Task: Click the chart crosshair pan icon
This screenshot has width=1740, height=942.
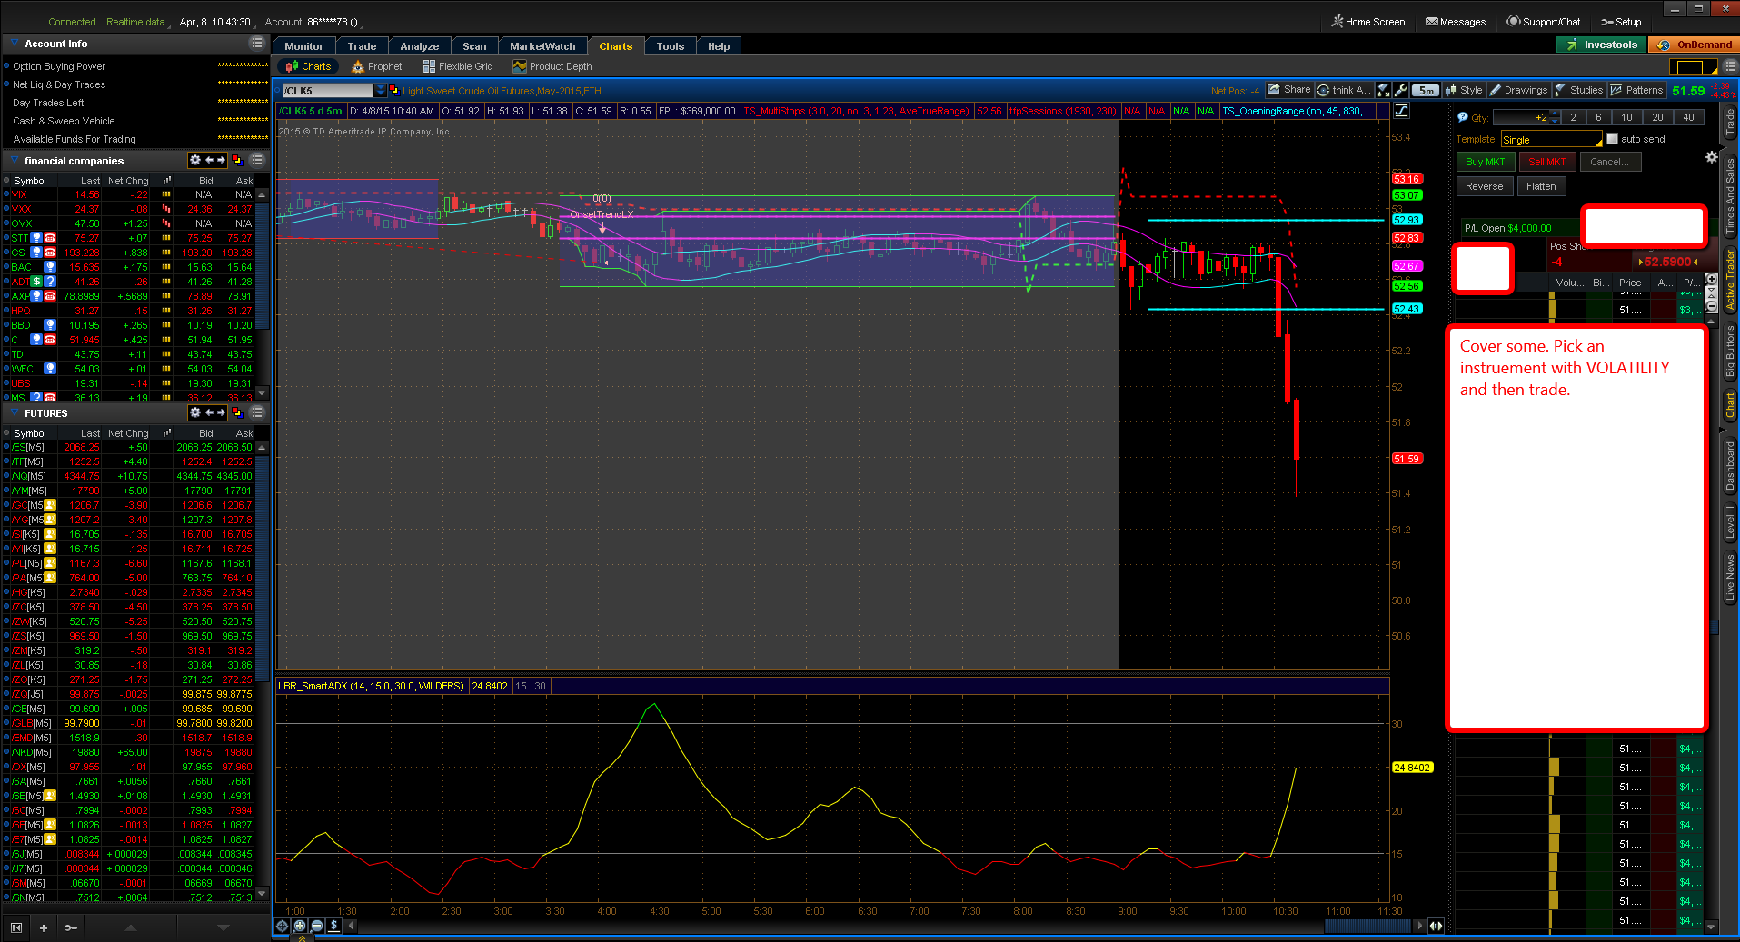Action: coord(283,926)
